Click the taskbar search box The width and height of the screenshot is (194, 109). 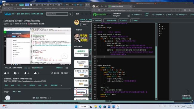pos(84,107)
